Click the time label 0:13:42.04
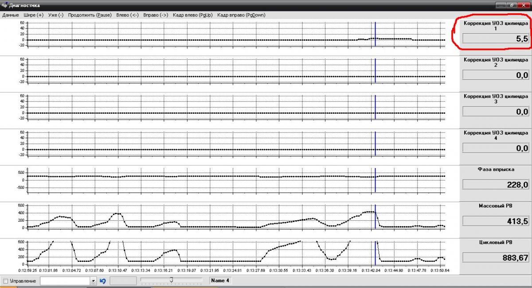This screenshot has height=288, width=532. (x=371, y=270)
